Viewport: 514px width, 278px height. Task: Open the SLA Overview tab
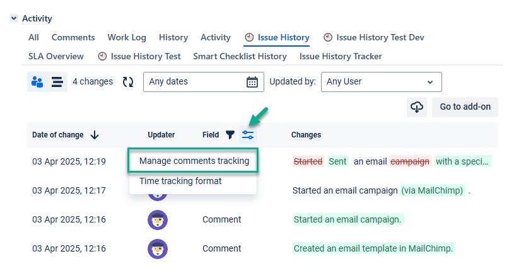(x=56, y=57)
